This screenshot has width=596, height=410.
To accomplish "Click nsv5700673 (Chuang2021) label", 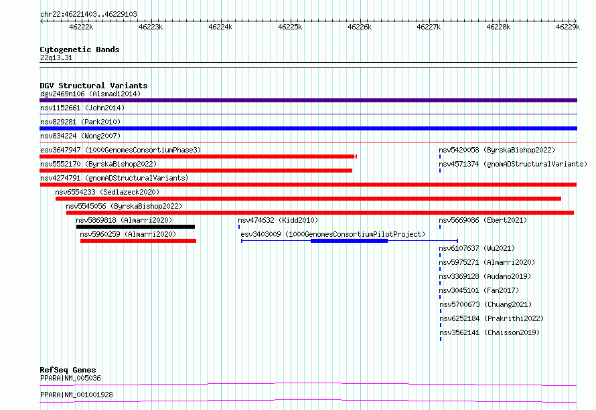I will (486, 304).
